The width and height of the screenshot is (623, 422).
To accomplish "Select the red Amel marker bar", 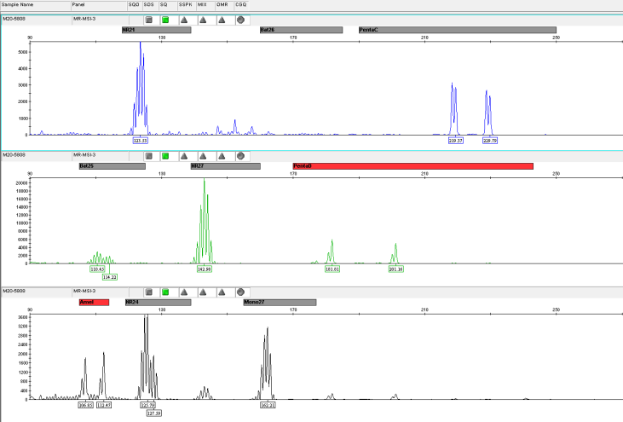I will pos(94,302).
